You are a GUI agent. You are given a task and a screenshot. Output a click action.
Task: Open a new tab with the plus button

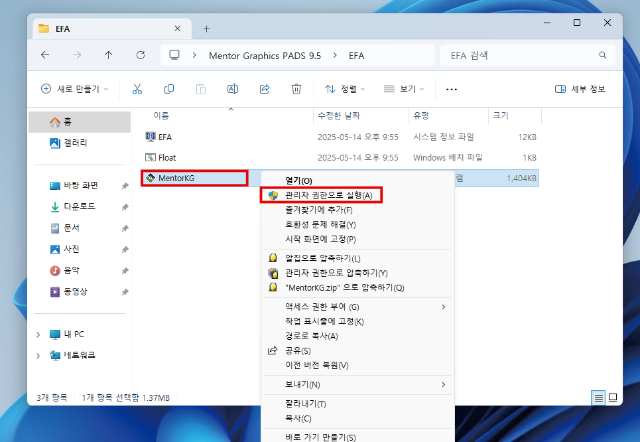[206, 29]
